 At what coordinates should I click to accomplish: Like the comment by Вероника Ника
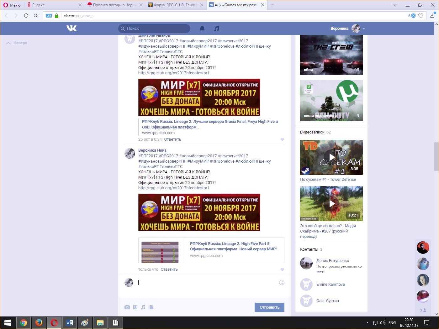point(282,269)
